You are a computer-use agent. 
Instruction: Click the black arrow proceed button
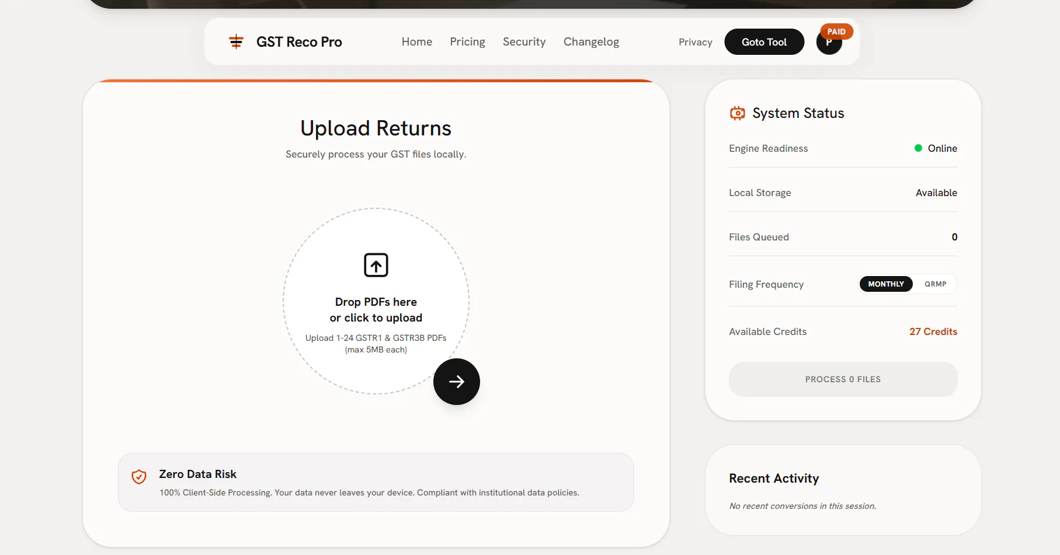[x=457, y=382]
